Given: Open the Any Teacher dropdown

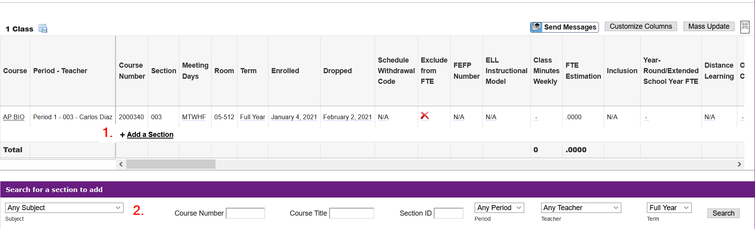Looking at the screenshot, I should (581, 208).
